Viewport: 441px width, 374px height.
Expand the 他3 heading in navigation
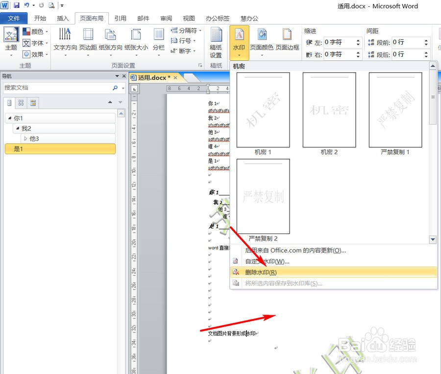click(25, 139)
